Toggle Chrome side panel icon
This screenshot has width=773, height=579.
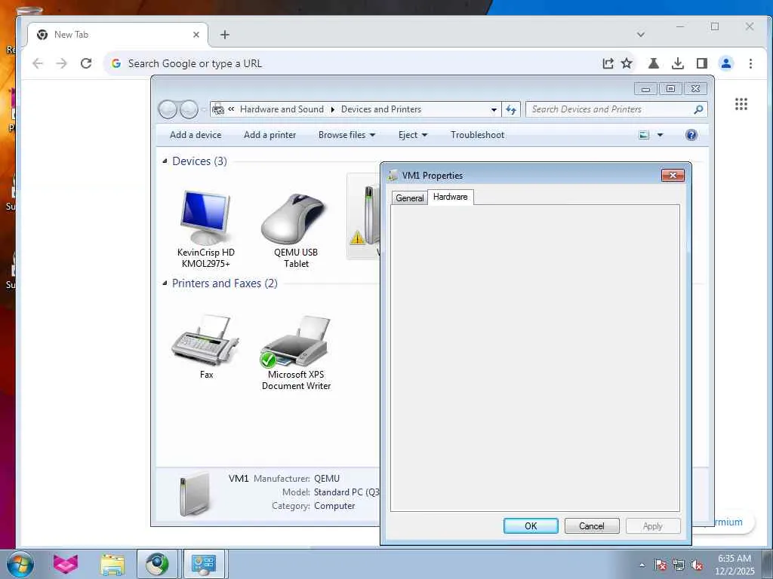coord(702,63)
